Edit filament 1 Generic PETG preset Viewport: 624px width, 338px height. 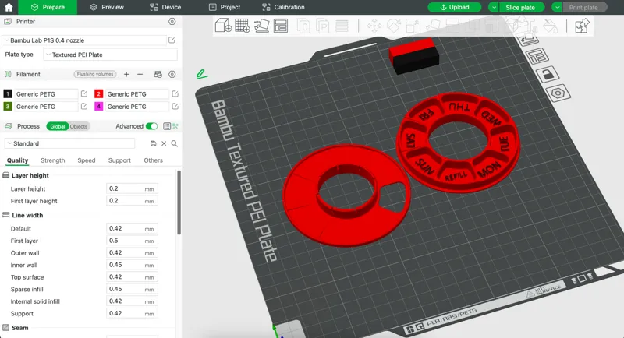(x=84, y=93)
